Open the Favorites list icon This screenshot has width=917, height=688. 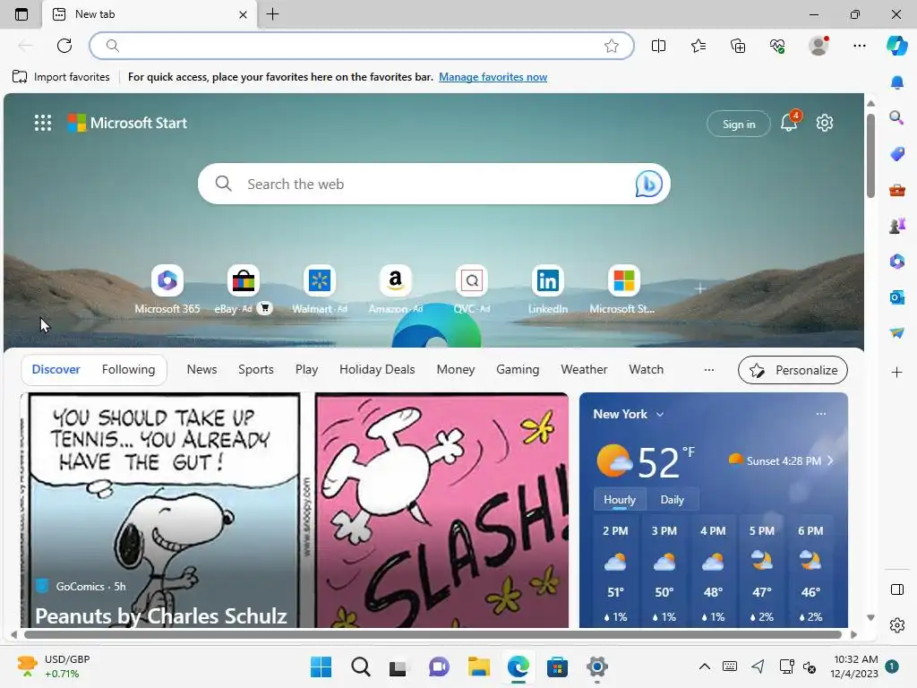point(698,46)
